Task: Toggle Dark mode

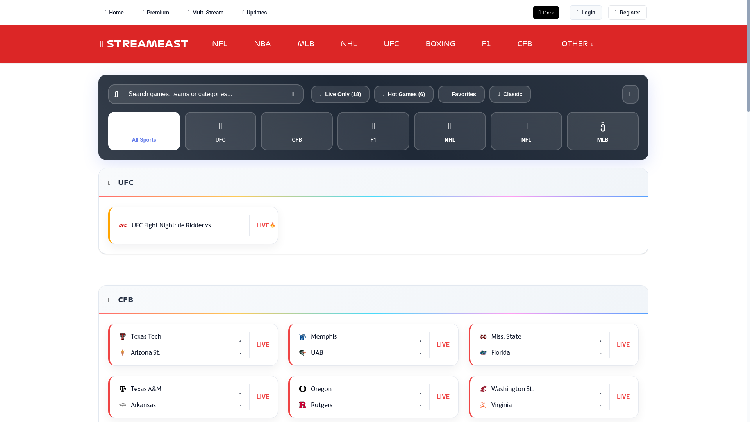Action: [x=546, y=13]
